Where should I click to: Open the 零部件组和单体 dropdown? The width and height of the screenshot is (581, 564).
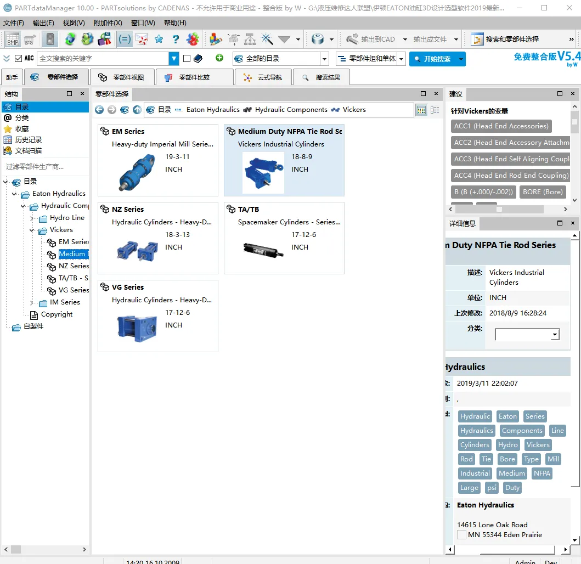401,59
